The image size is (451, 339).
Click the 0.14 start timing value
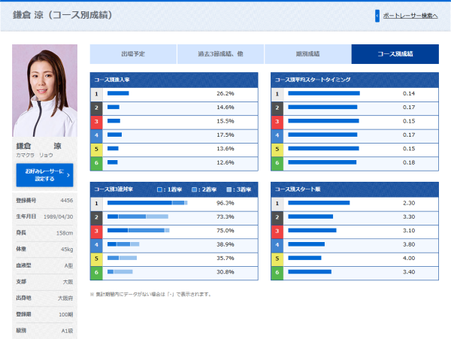(x=409, y=94)
